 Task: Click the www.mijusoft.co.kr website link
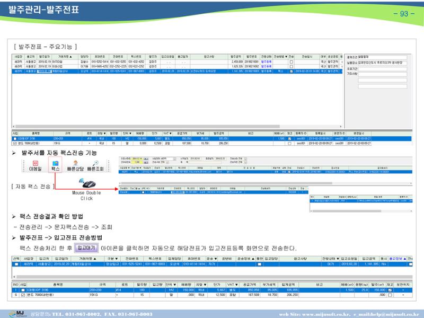click(x=325, y=314)
